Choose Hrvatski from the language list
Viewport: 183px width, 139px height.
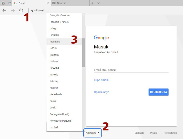64,35
